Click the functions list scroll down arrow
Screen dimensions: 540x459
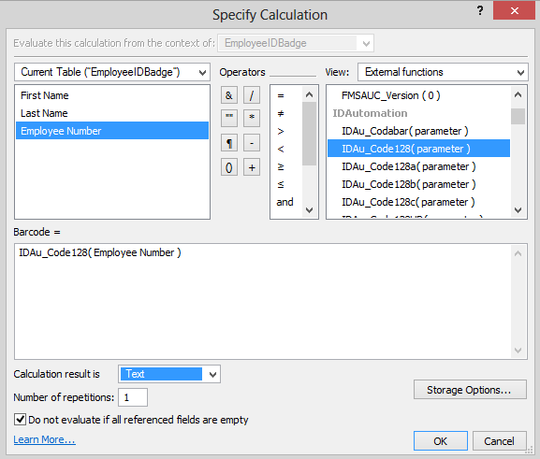click(518, 210)
